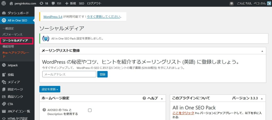Click the help question icon beside ヘルプ

144,98
